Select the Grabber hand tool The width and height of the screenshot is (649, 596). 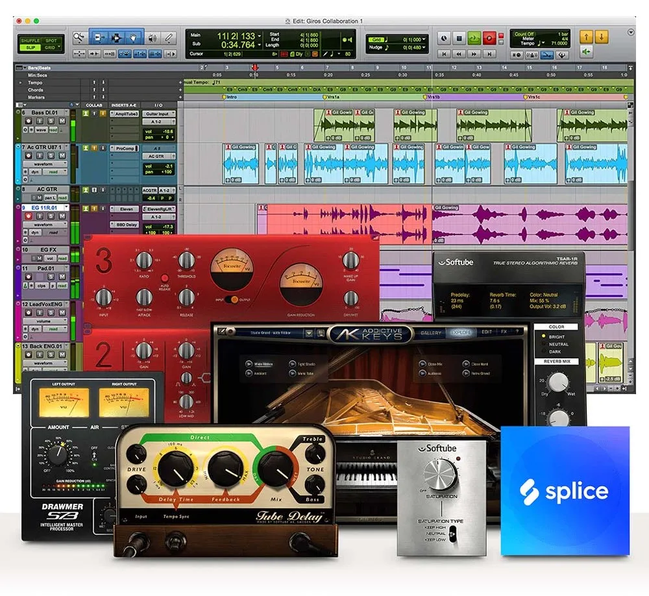click(x=134, y=38)
